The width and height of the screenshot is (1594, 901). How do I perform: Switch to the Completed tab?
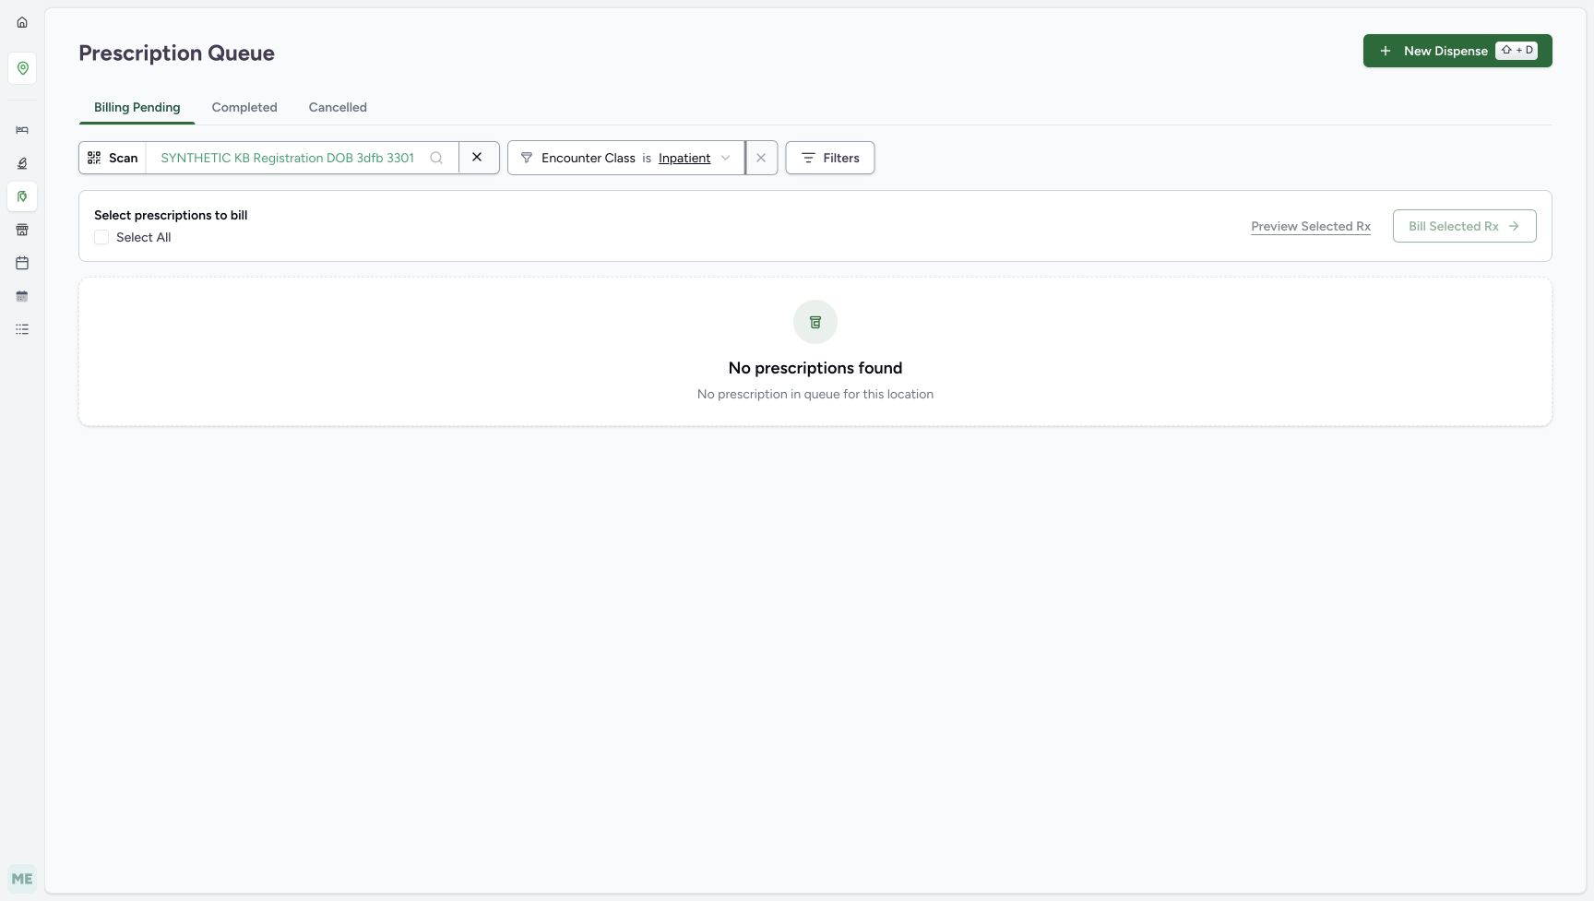(244, 107)
